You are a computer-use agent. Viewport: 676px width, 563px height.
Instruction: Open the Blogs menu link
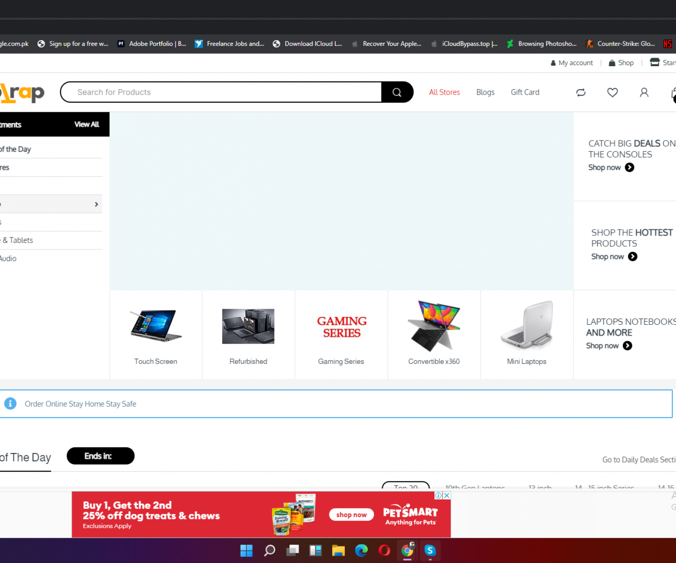(x=485, y=92)
